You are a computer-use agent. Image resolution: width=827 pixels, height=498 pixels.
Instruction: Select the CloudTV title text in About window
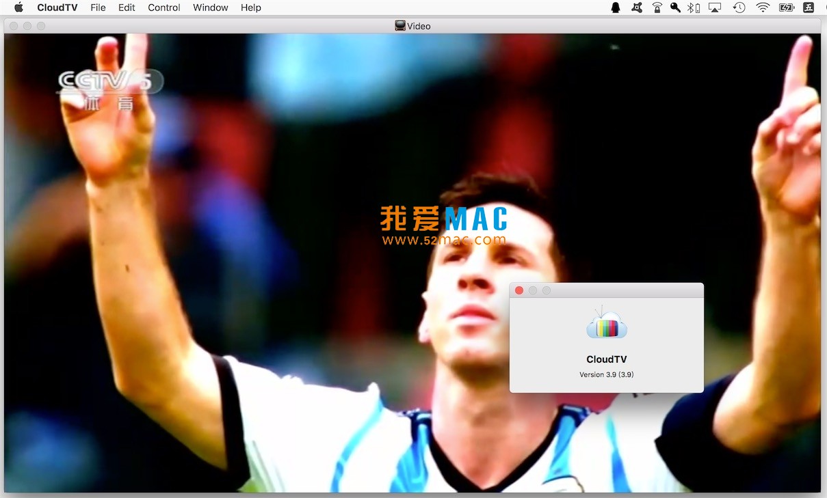tap(606, 359)
